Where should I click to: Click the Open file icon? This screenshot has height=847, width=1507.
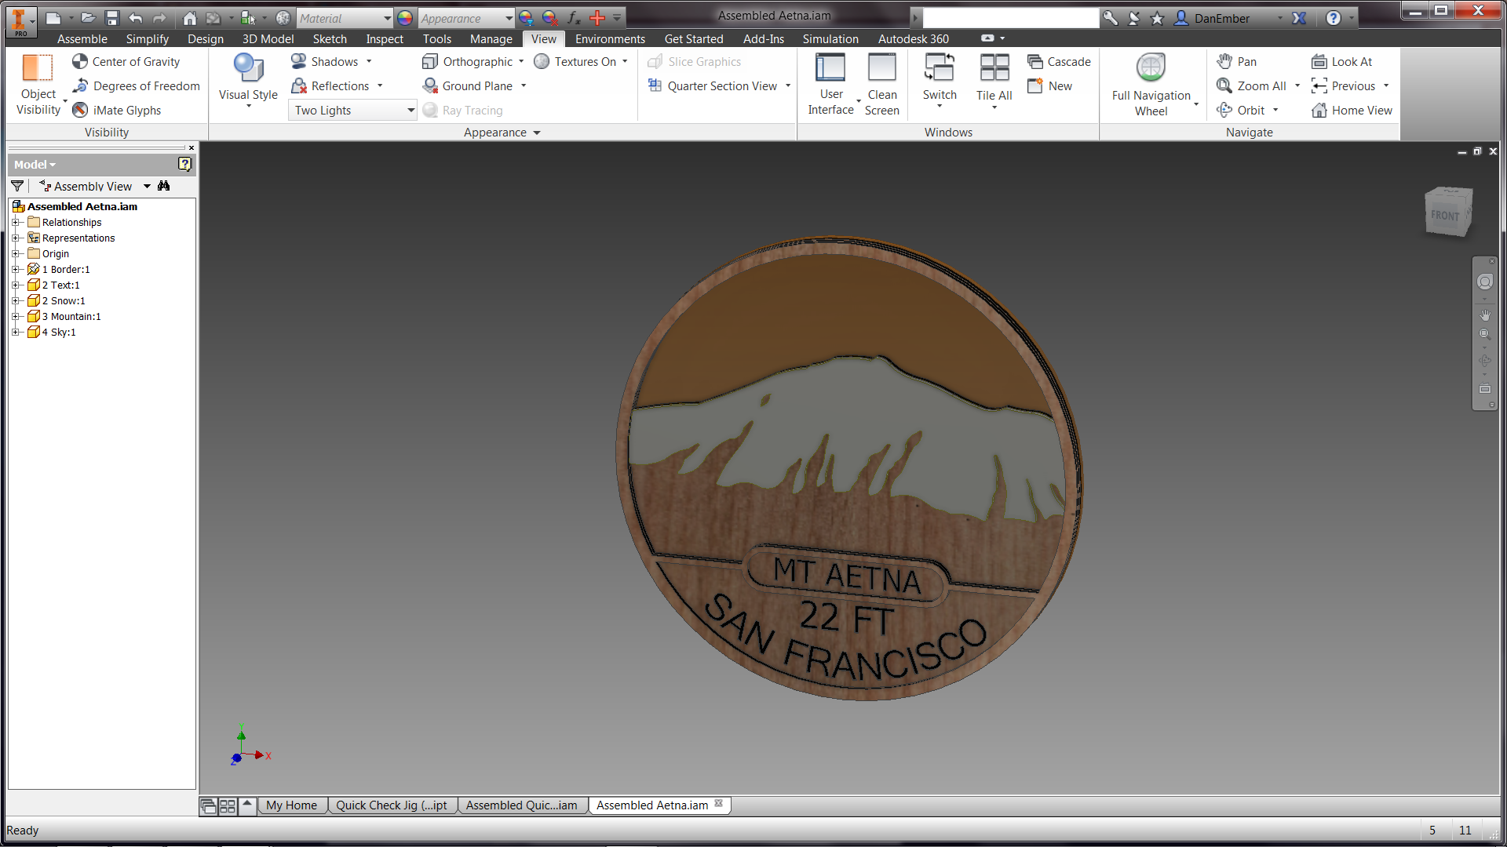(x=88, y=18)
